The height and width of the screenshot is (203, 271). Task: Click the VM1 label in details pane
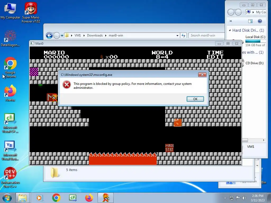[x=250, y=146]
